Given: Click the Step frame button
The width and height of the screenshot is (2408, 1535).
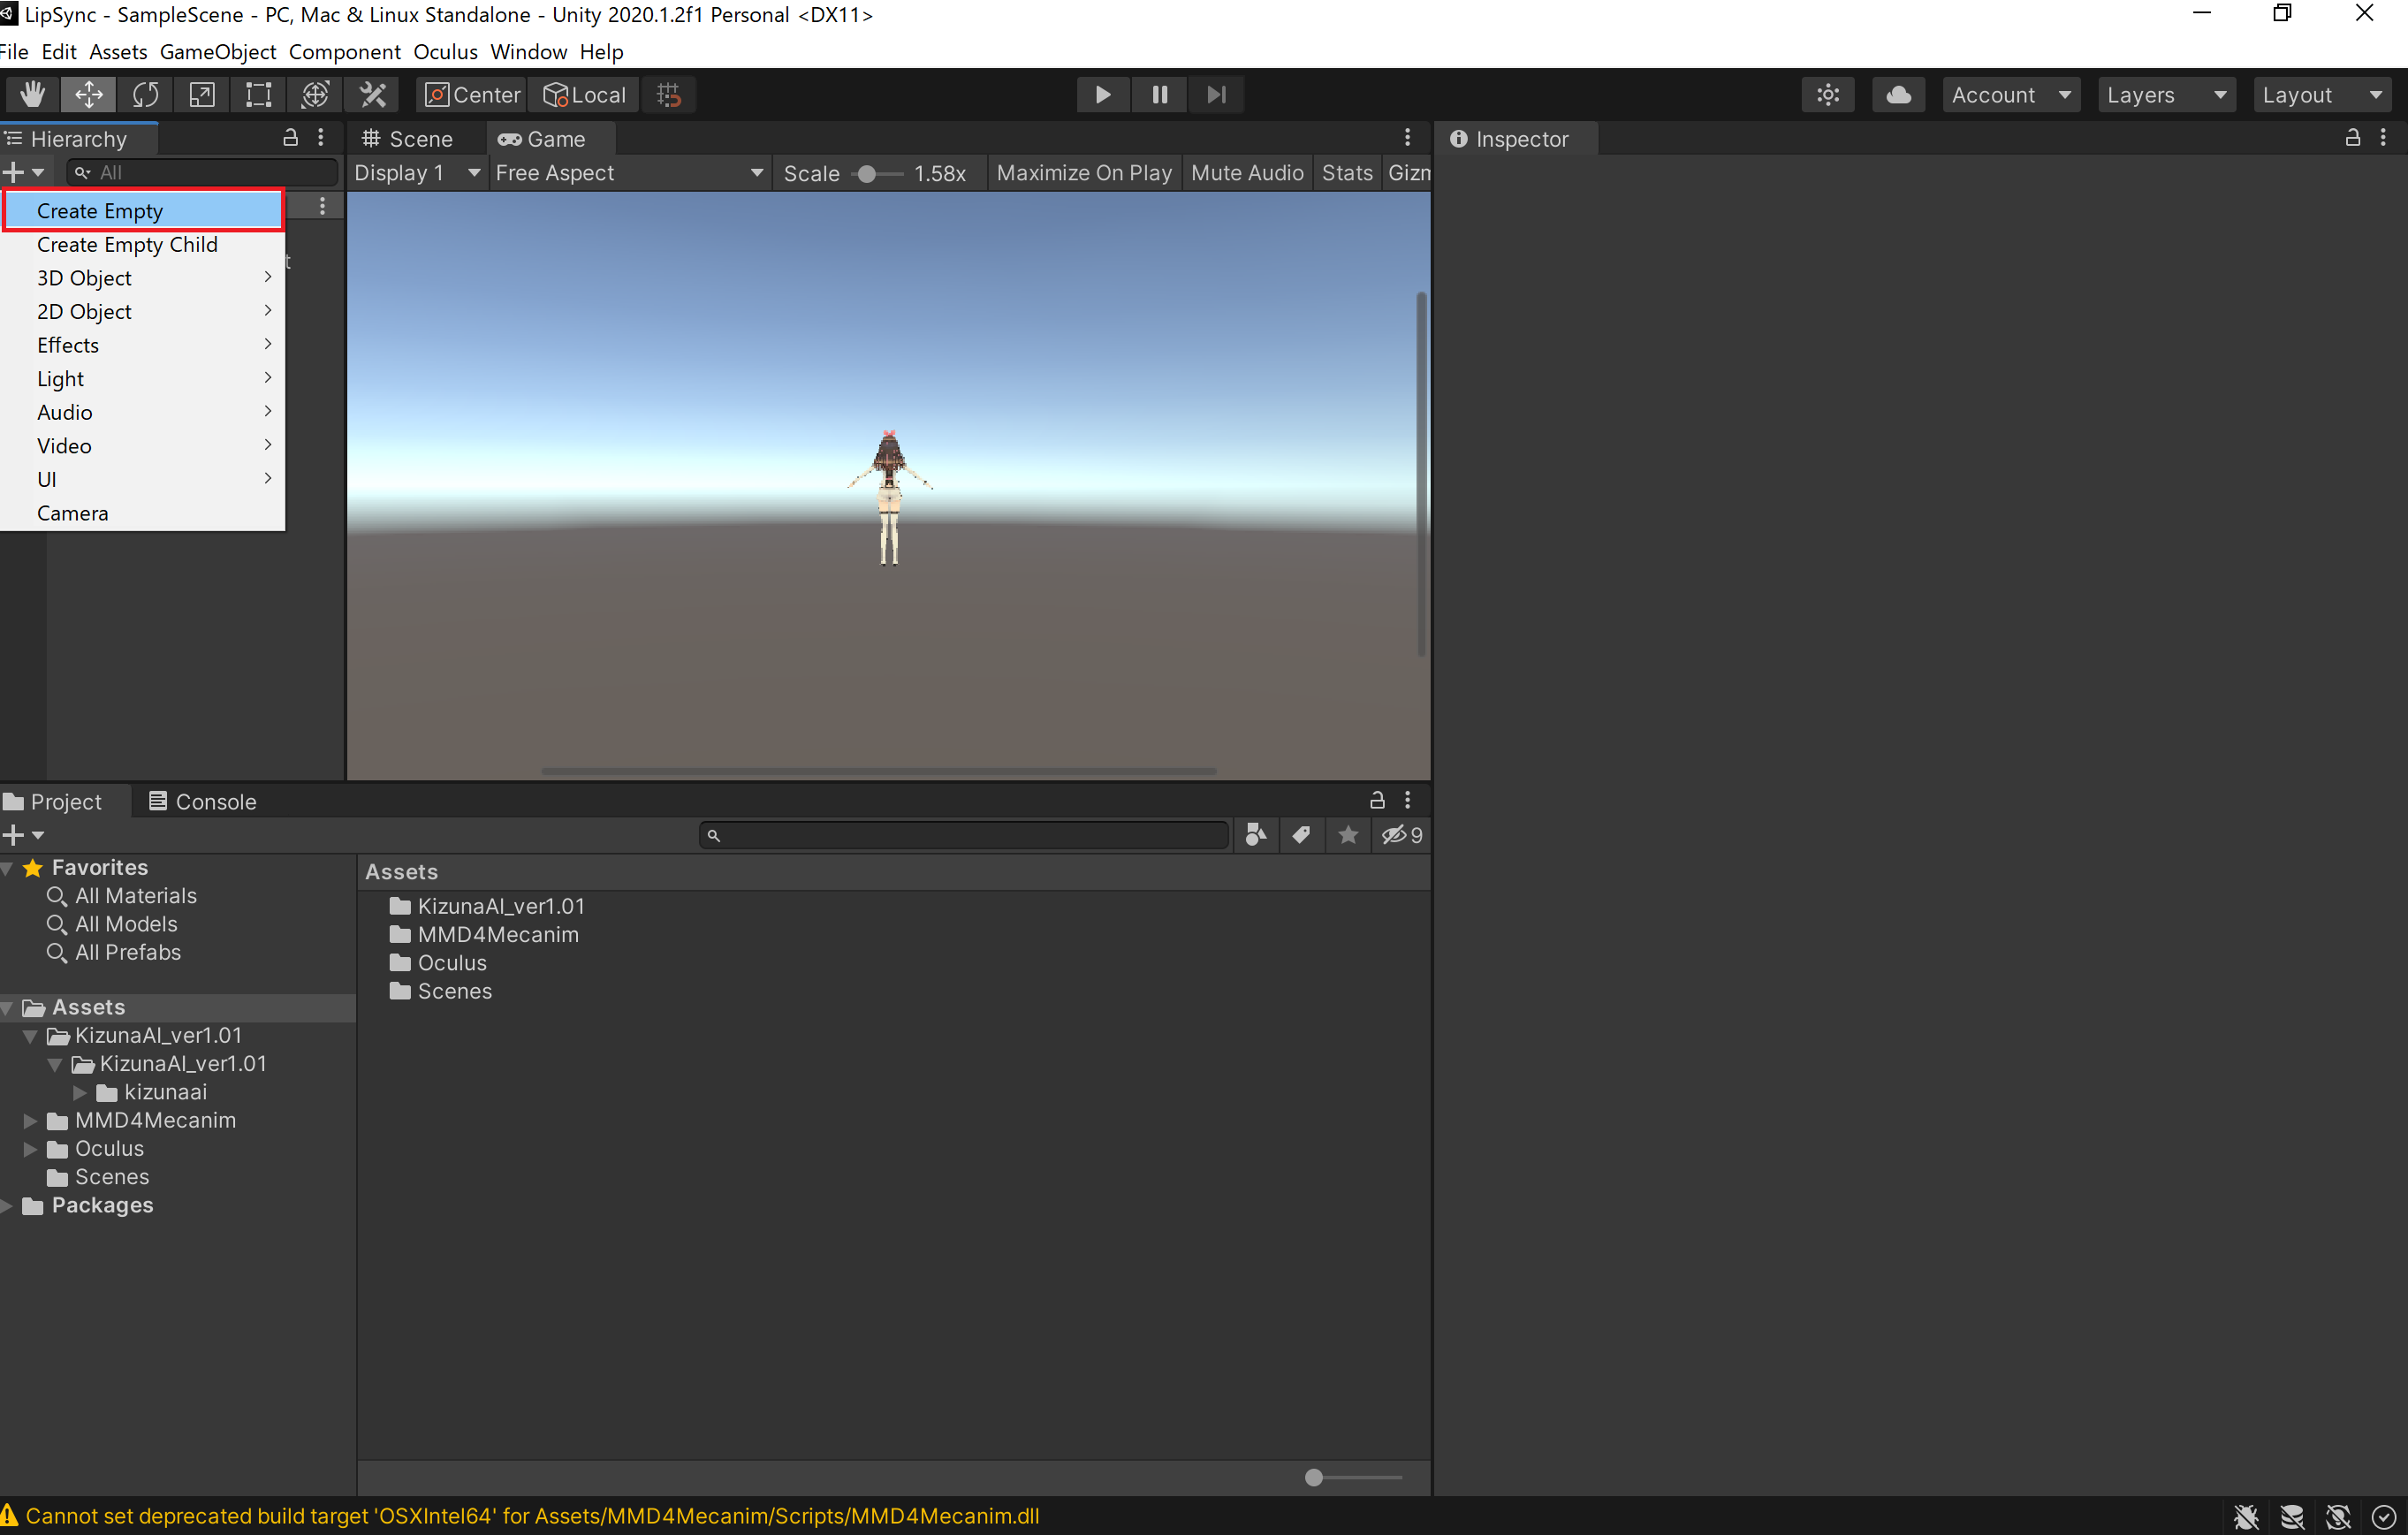Looking at the screenshot, I should coord(1215,95).
